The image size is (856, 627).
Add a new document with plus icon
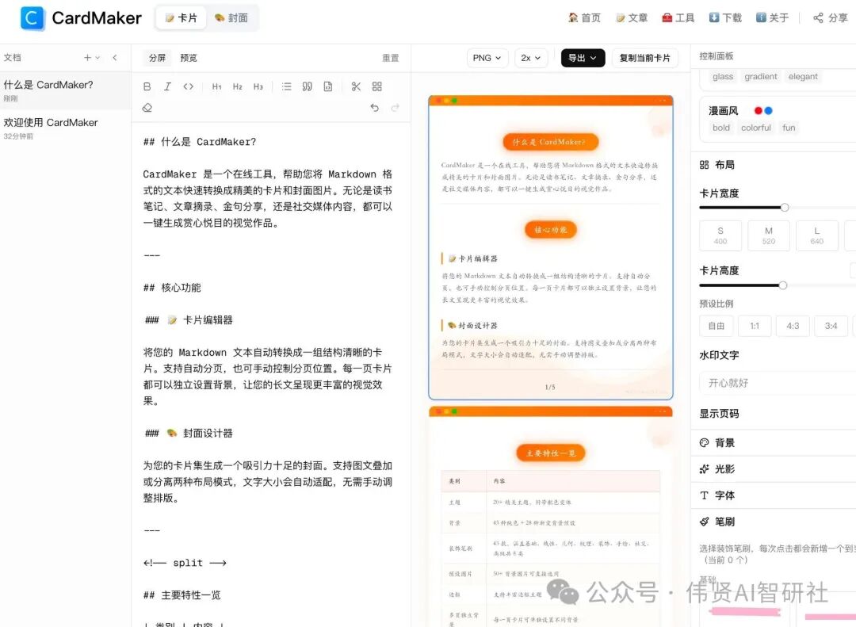pos(87,57)
